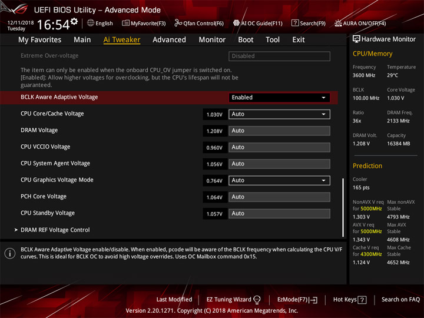Screen dimensions: 424x318
Task: Click the 1.056V System Agent readout
Action: (214, 164)
